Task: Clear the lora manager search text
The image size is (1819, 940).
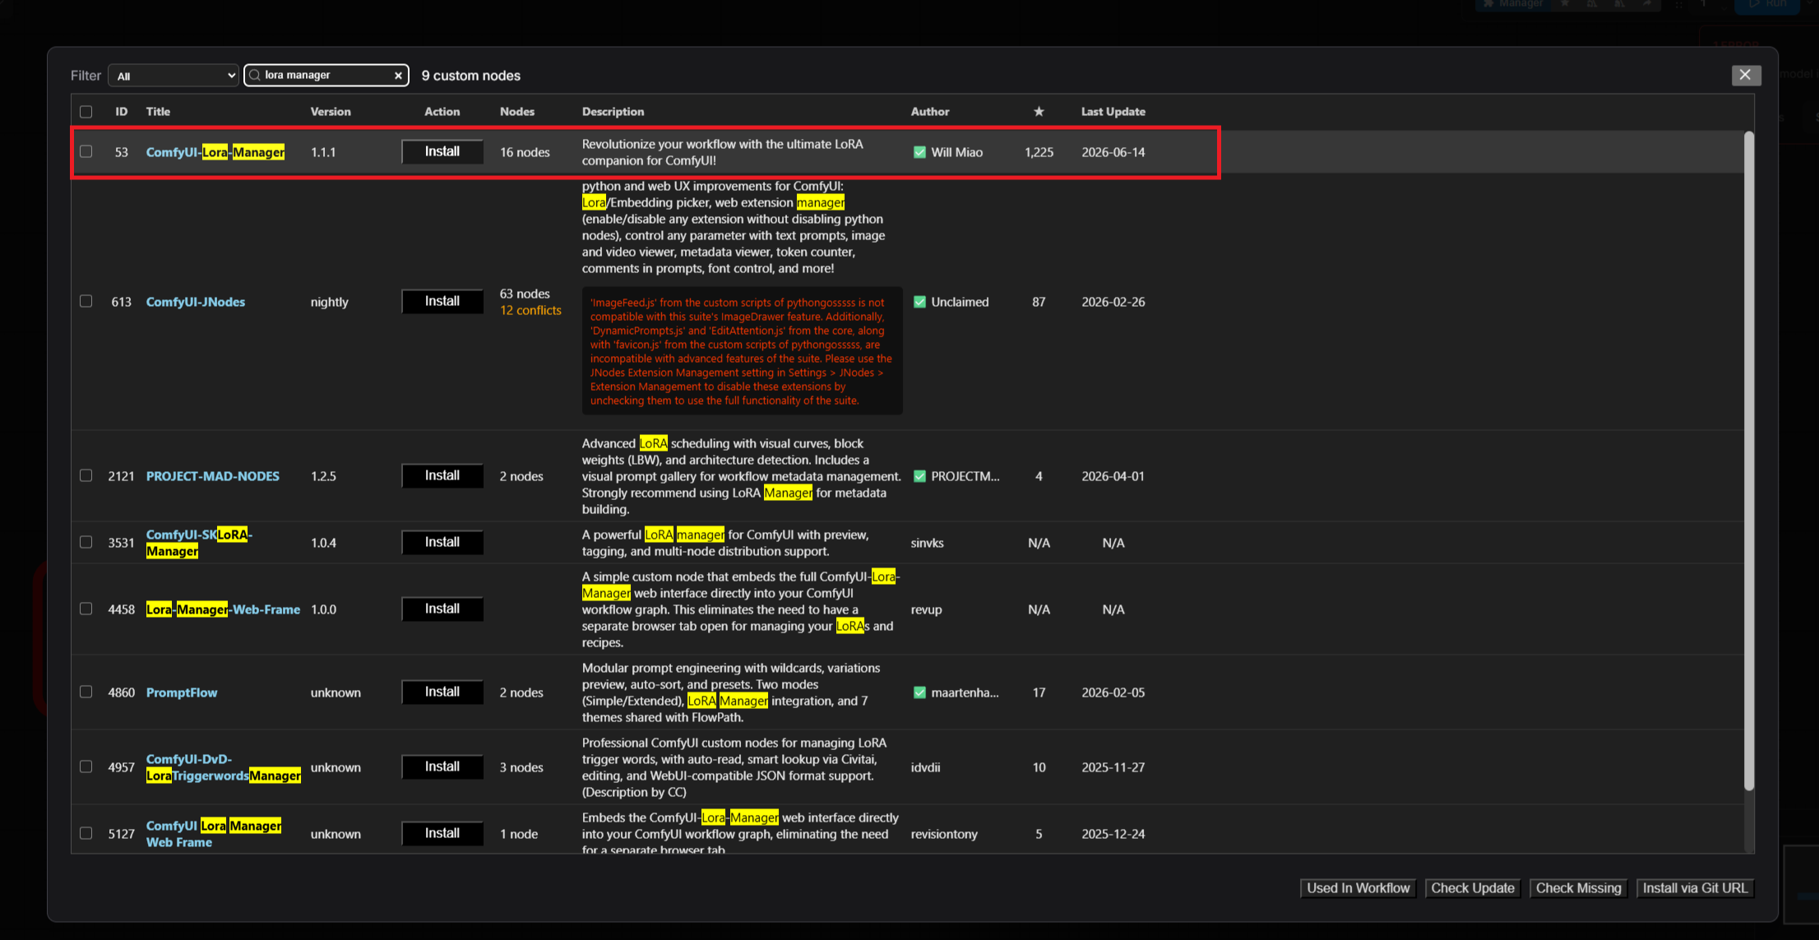Action: pyautogui.click(x=399, y=76)
